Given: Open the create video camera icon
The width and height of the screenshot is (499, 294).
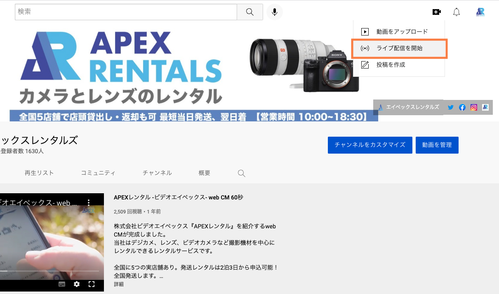Looking at the screenshot, I should click(x=437, y=12).
